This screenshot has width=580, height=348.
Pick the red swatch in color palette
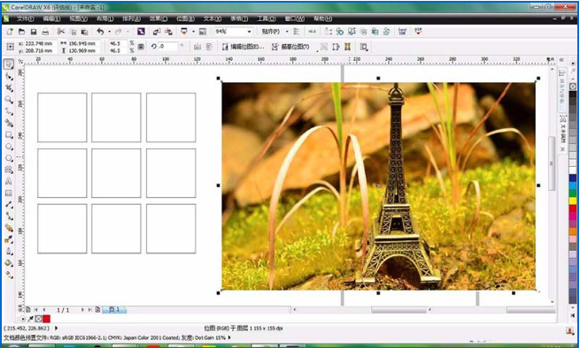pos(573,208)
